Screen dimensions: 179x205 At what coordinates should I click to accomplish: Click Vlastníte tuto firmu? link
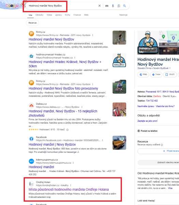point(165,106)
